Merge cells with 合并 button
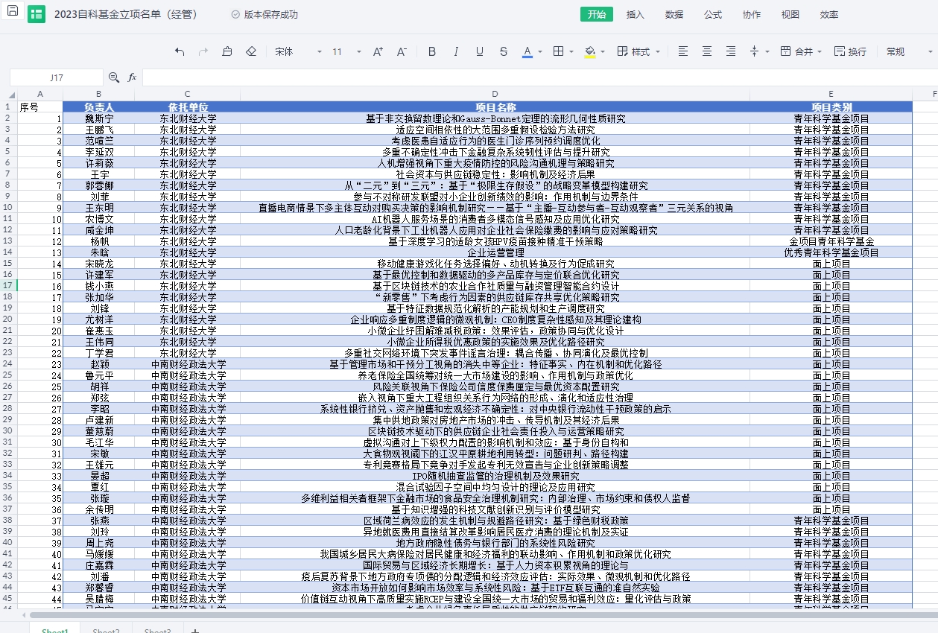 (796, 51)
